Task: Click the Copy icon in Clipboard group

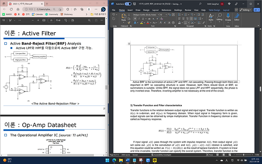Action: point(129,19)
